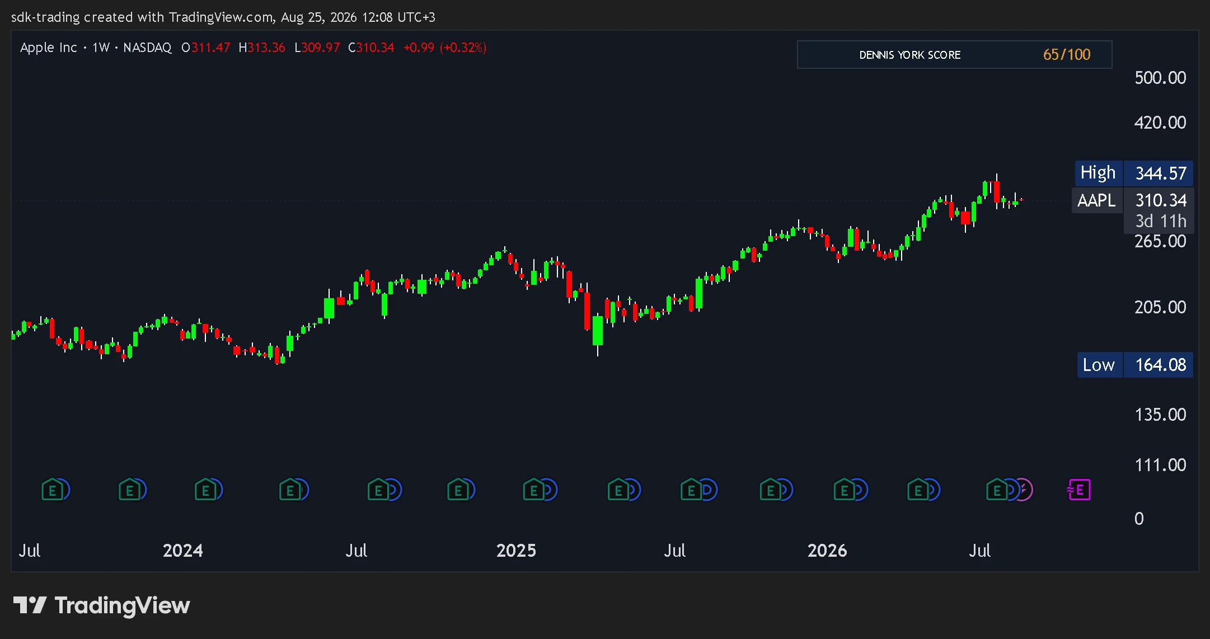Screen dimensions: 1210x639
Task: Click the 205.00 price axis label
Action: [1160, 307]
